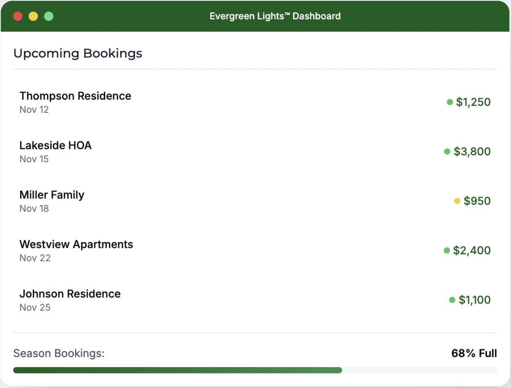
Task: Click the Nov 12 date under Thompson Residence
Action: 34,110
